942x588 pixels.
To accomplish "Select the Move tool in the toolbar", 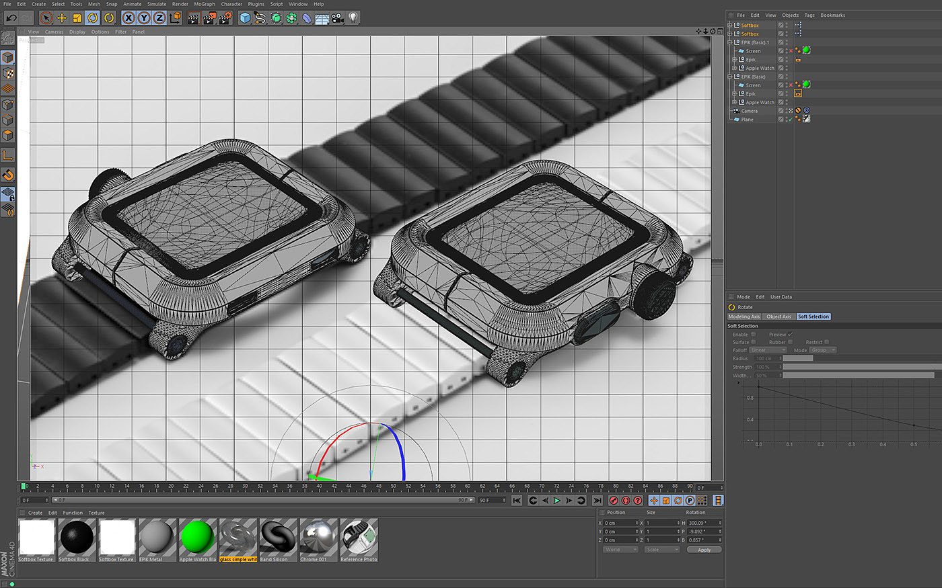I will (x=62, y=18).
